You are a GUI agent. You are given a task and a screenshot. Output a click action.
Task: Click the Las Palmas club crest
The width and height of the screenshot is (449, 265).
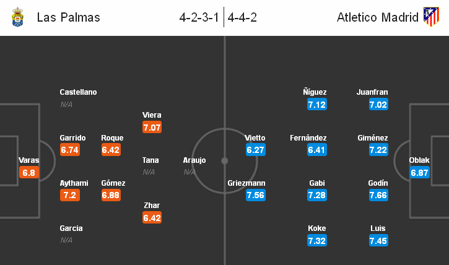point(17,17)
